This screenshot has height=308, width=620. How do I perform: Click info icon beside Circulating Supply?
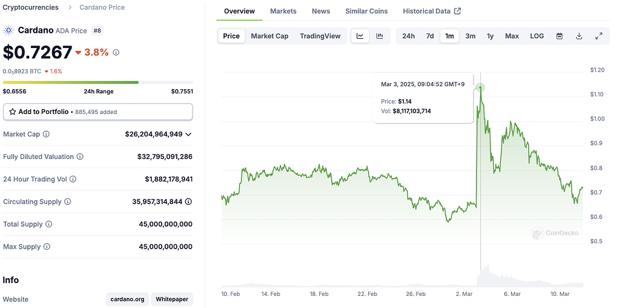(x=68, y=202)
